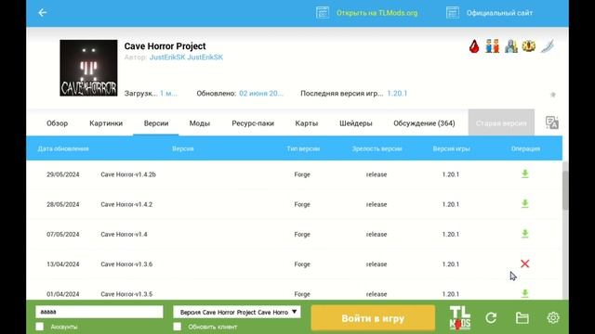Open the Официальный сайт link
The width and height of the screenshot is (595, 334).
499,13
